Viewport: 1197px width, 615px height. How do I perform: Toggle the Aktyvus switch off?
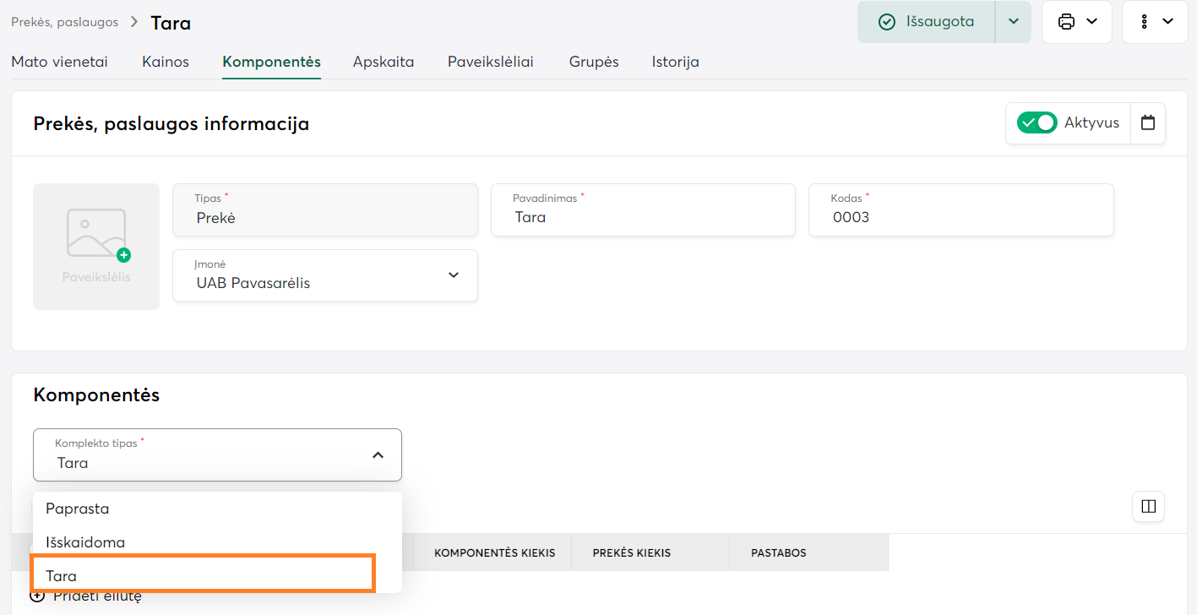point(1036,123)
